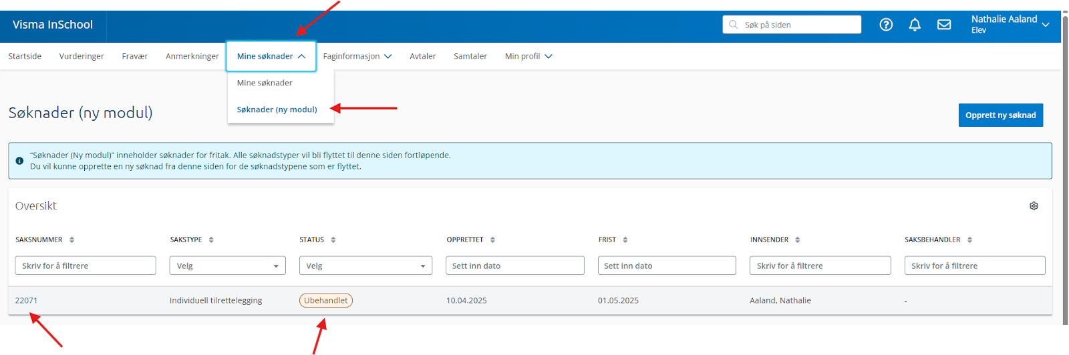
Task: Click the 10.04.2025 created date cell
Action: [466, 300]
